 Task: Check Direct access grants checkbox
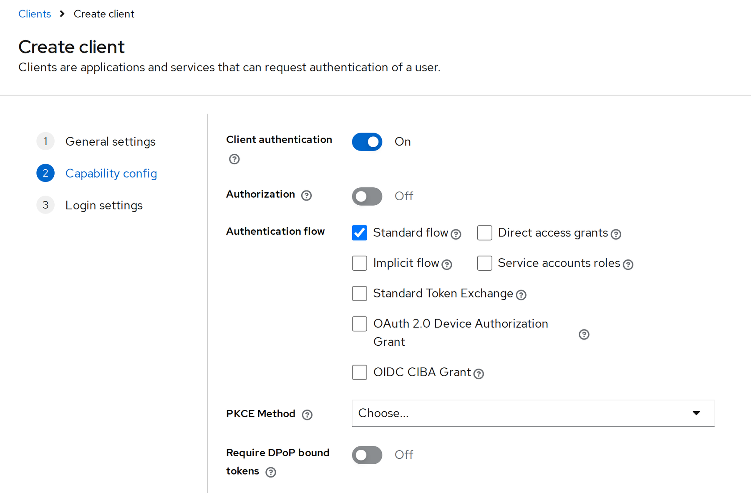[x=485, y=233]
